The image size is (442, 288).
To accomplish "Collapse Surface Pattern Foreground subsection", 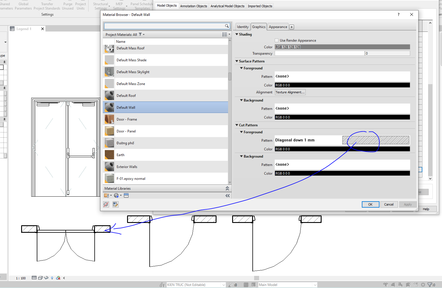I will coord(241,68).
